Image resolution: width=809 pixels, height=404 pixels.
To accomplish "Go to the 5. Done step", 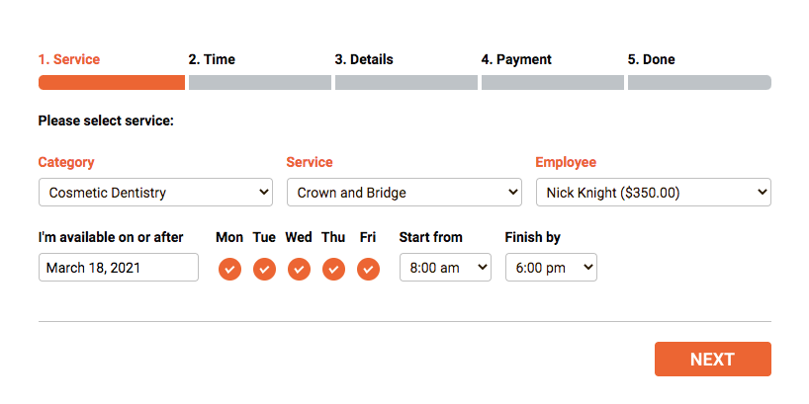I will (x=651, y=59).
